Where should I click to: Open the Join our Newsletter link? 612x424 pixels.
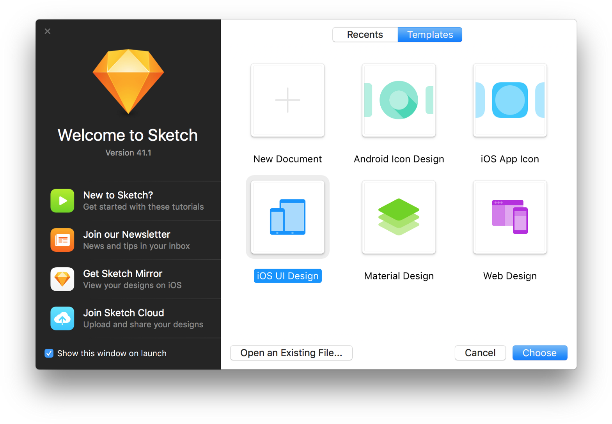click(x=127, y=234)
